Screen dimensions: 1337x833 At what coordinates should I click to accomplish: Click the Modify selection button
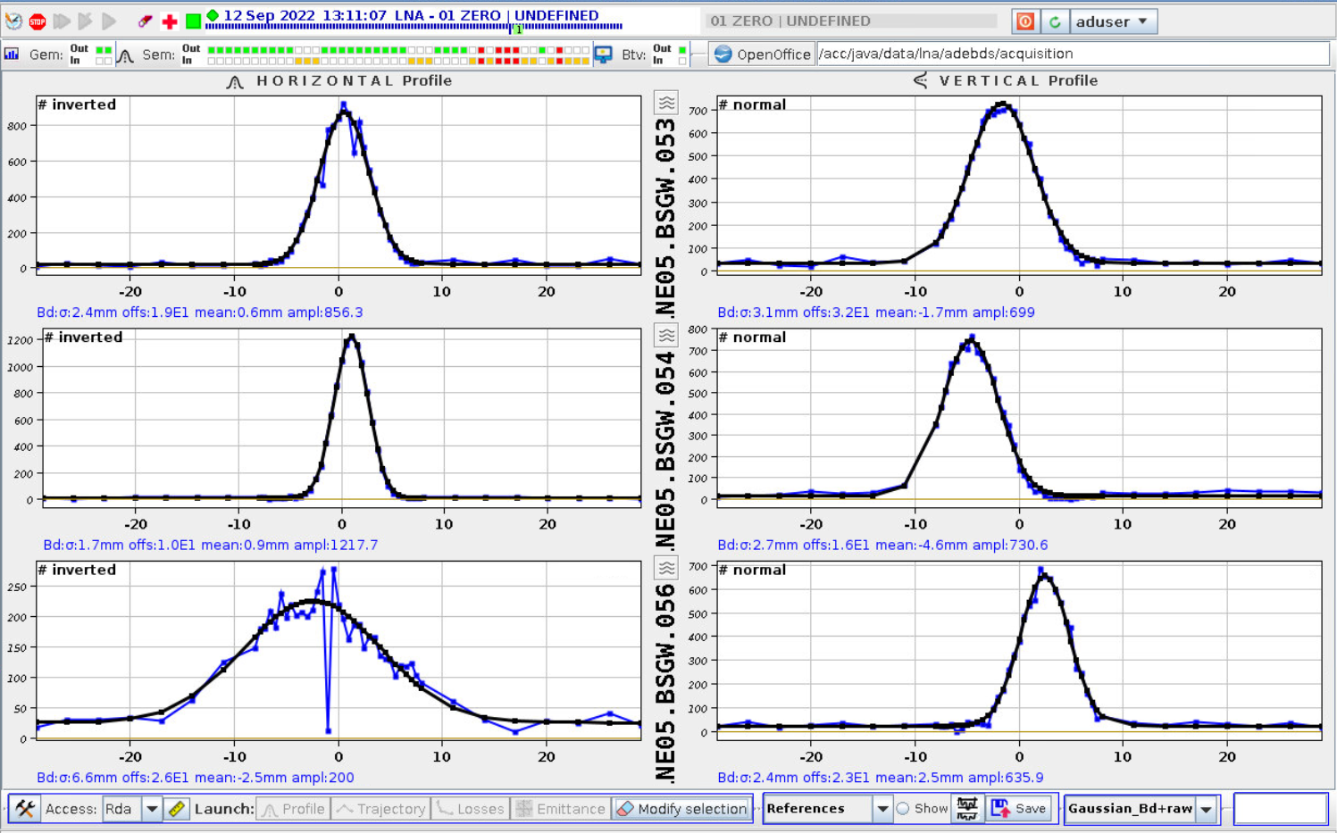[x=683, y=809]
